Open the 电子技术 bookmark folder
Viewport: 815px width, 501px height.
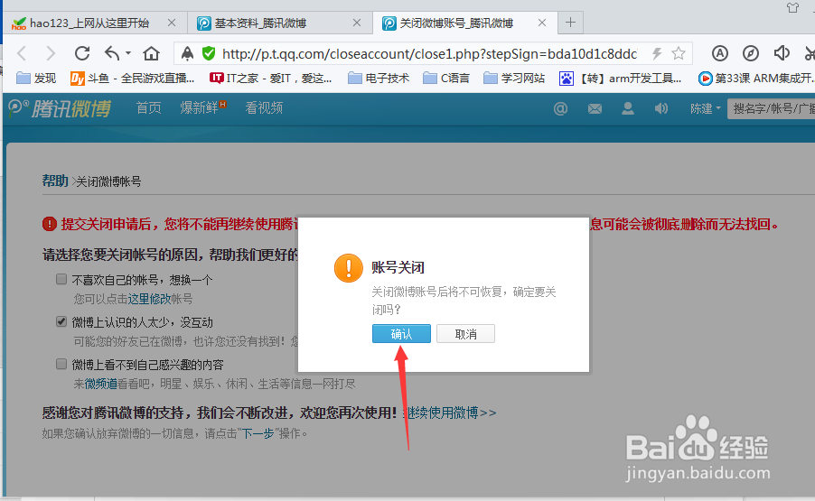coord(379,79)
